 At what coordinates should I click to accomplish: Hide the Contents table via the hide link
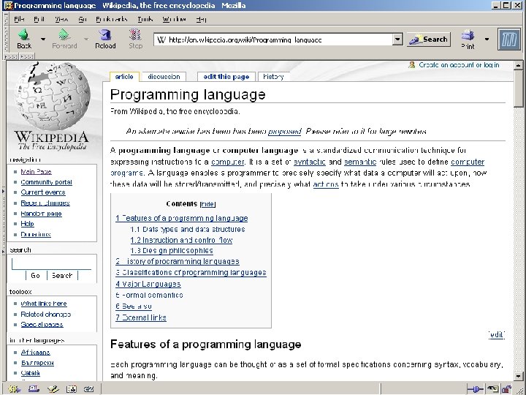[207, 204]
